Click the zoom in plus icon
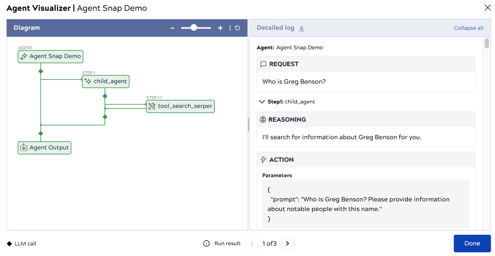 click(x=220, y=28)
